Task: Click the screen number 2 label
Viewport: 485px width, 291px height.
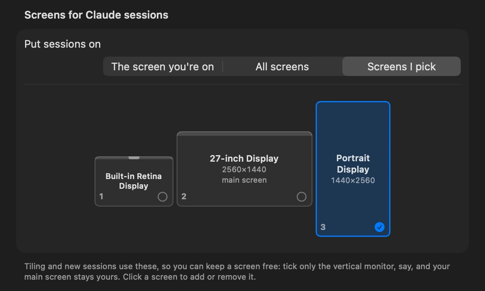Action: coord(184,196)
